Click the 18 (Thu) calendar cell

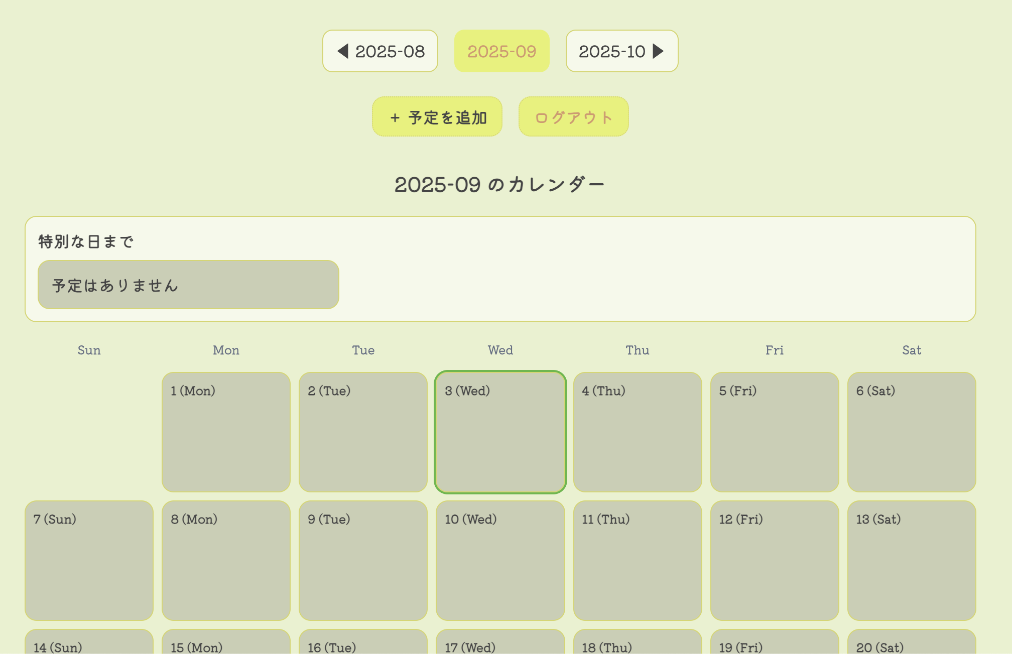[x=637, y=645]
